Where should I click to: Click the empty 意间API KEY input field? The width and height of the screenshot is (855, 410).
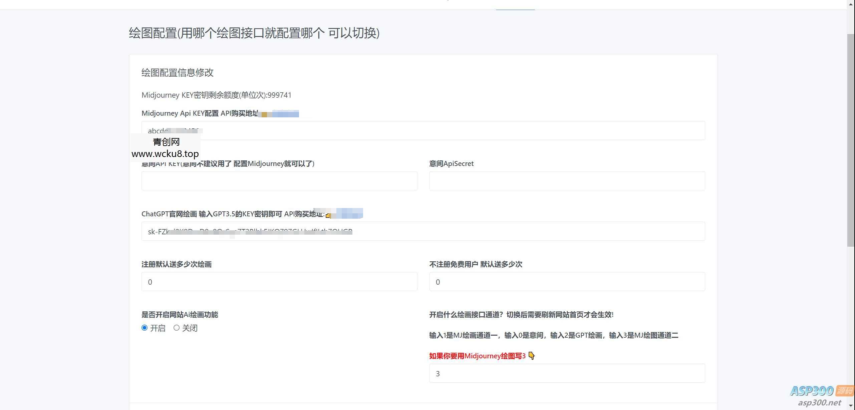[x=279, y=181]
